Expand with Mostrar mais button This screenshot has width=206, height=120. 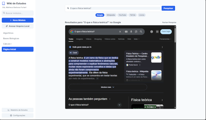coord(108,87)
